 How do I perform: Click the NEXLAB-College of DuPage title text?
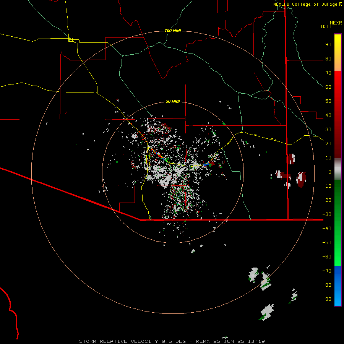[x=305, y=4]
